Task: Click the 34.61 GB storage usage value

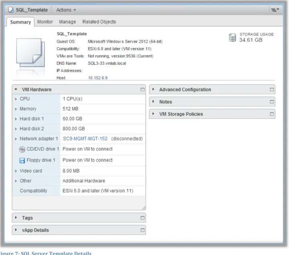Action: 250,40
